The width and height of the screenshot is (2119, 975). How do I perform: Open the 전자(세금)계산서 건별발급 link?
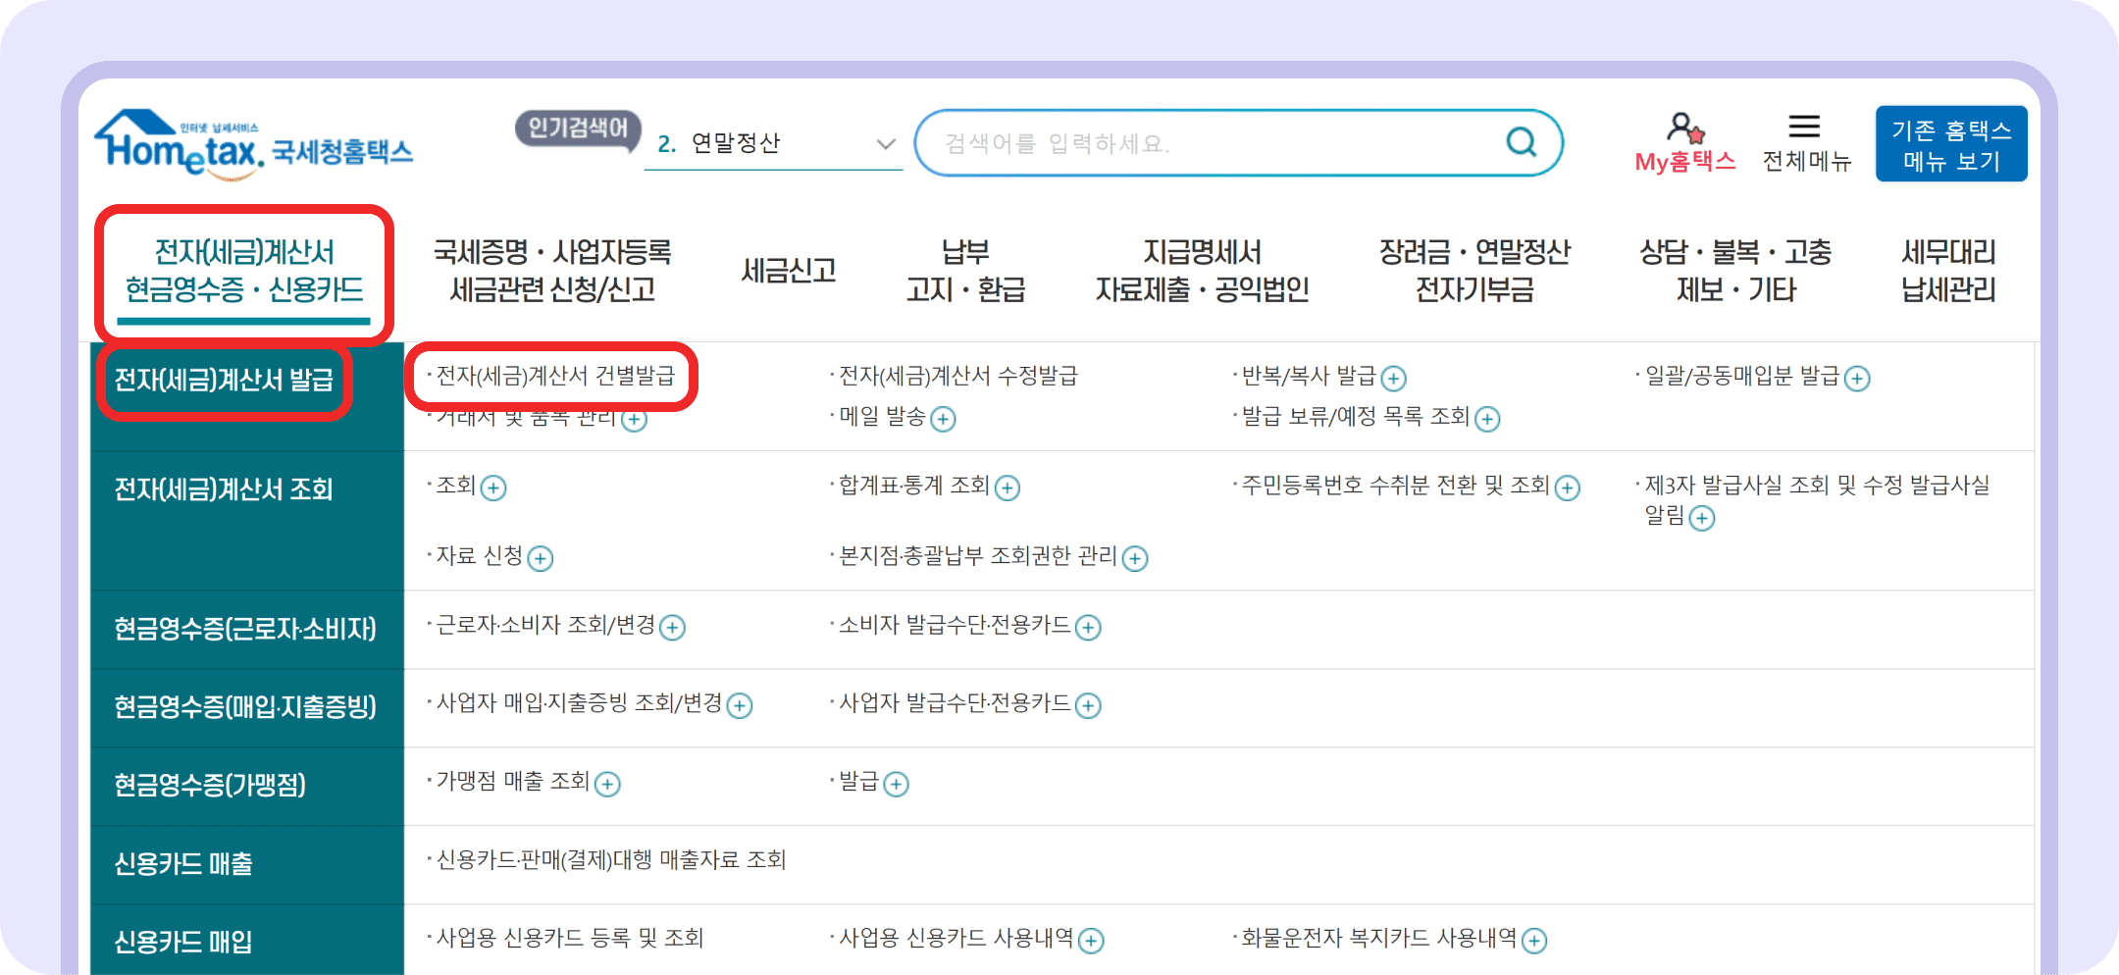coord(556,376)
